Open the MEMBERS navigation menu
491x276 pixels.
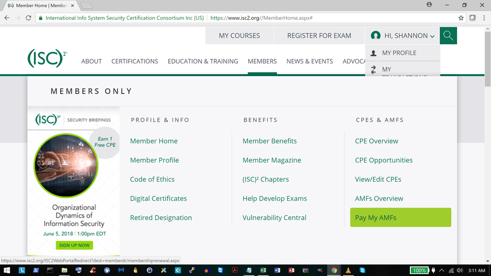click(262, 61)
